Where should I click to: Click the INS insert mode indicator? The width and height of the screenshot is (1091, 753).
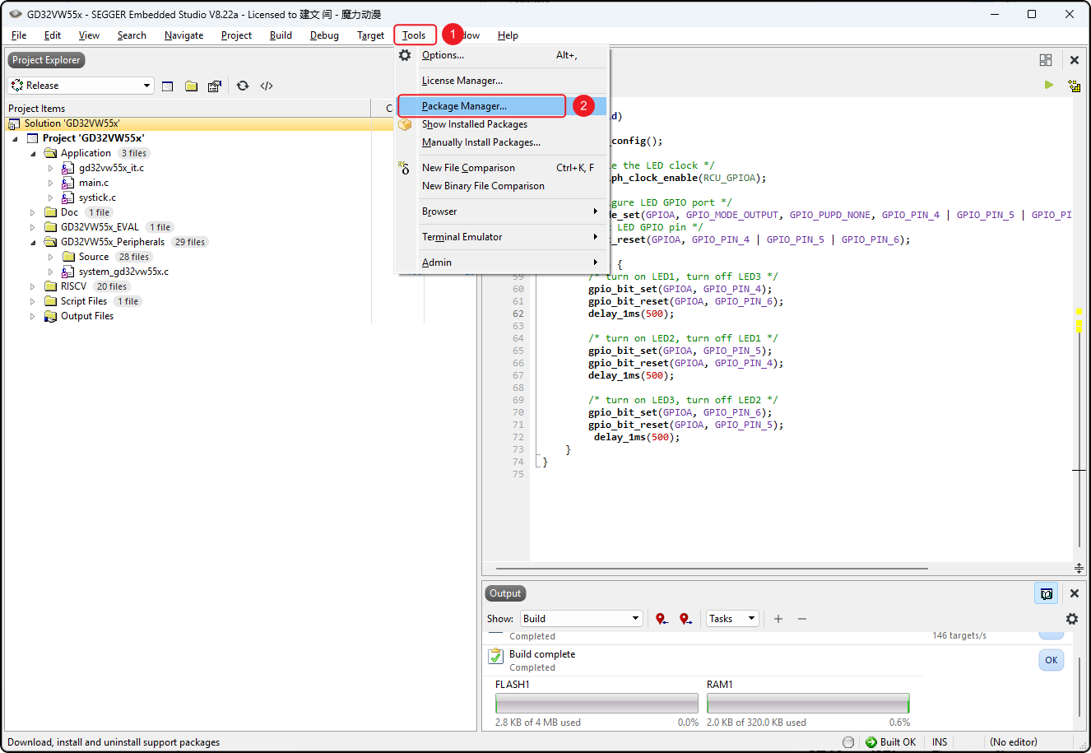(x=940, y=741)
